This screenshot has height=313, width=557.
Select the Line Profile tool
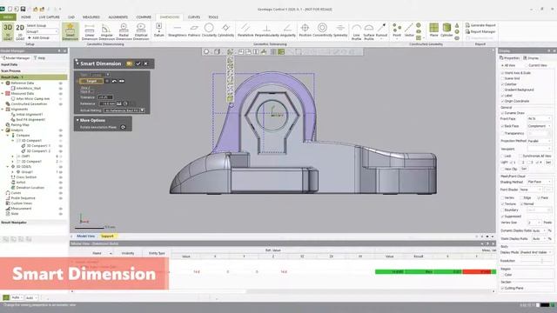[356, 31]
